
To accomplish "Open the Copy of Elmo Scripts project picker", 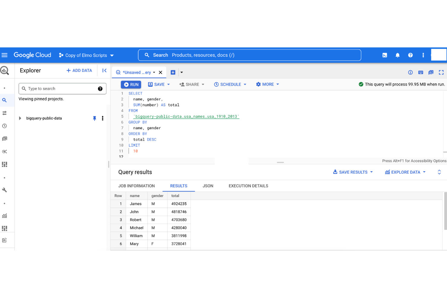I will click(86, 55).
